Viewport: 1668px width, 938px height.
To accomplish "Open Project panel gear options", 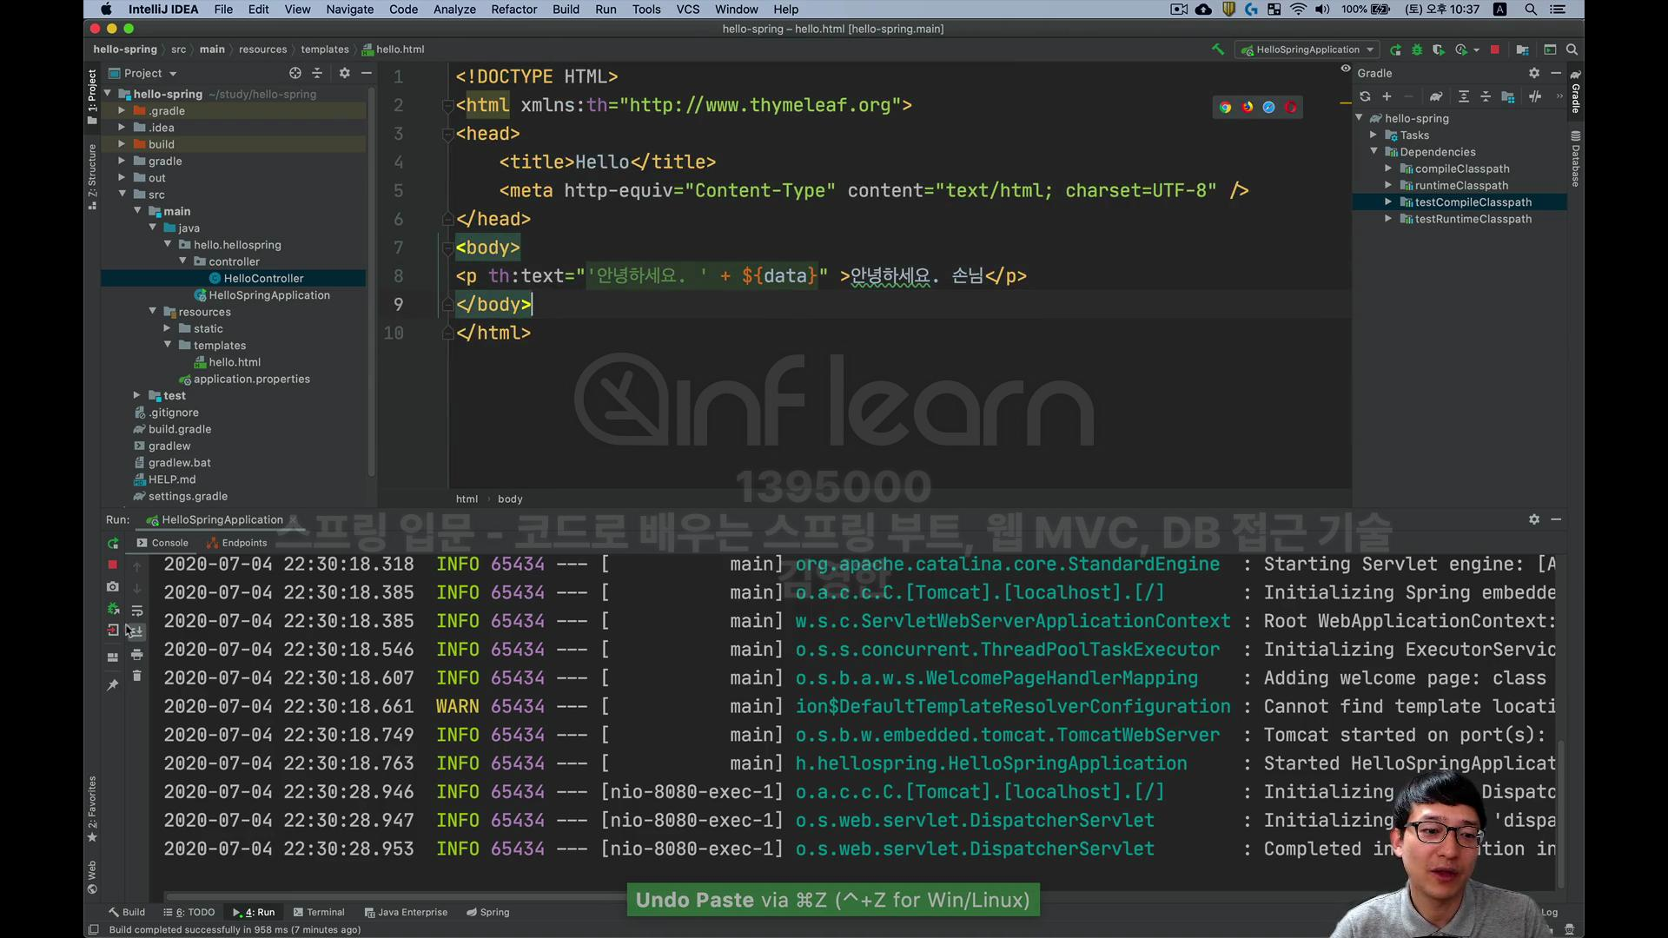I will coord(345,73).
